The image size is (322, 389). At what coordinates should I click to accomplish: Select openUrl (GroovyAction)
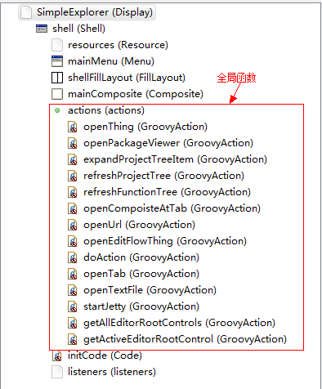(139, 225)
